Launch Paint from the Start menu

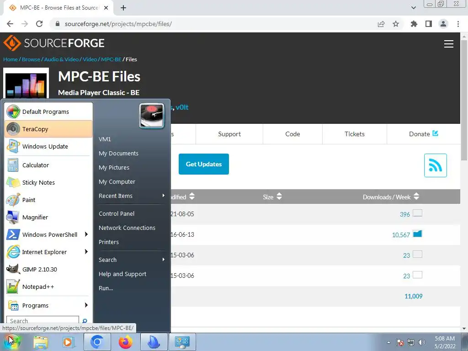48,200
